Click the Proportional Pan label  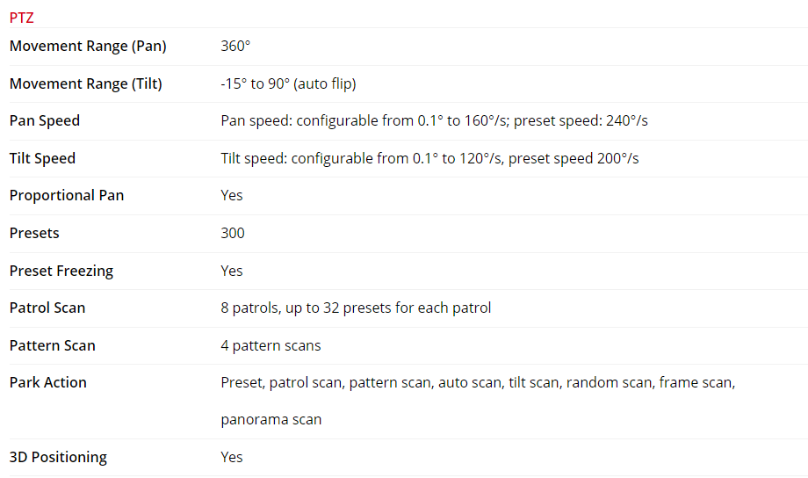[67, 196]
